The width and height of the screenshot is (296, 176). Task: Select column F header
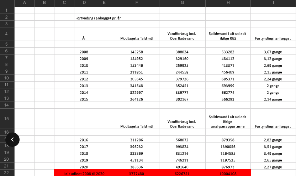point(137,2)
